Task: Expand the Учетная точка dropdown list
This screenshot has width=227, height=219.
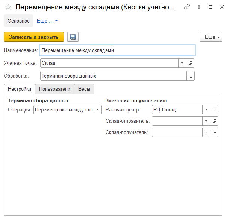Action: click(182, 63)
